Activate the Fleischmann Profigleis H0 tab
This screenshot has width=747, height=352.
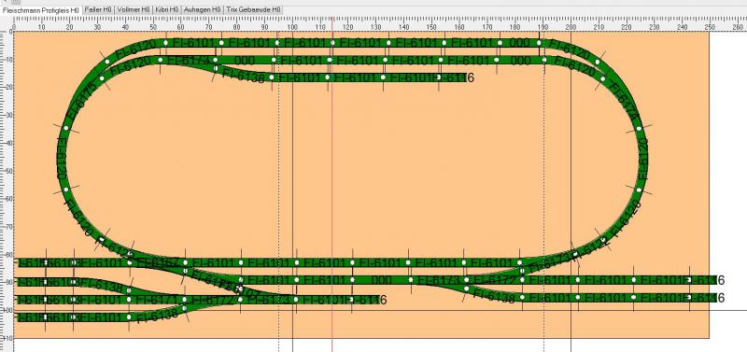pos(41,9)
